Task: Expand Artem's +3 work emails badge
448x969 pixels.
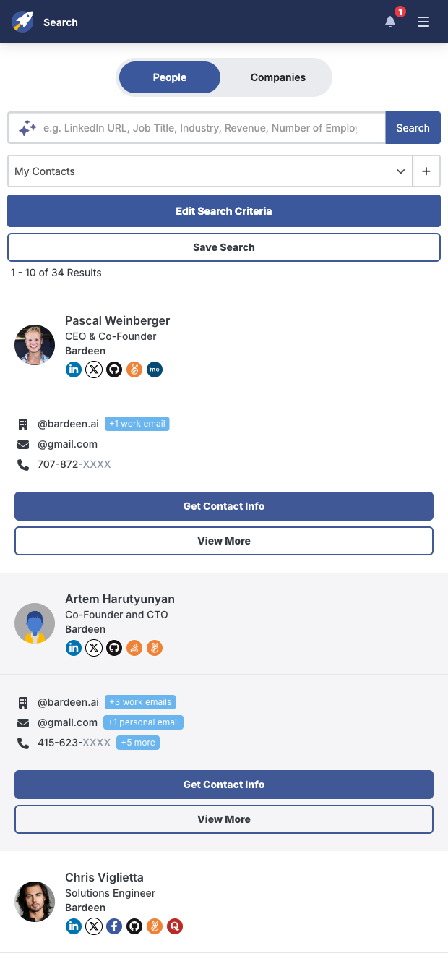Action: (140, 702)
